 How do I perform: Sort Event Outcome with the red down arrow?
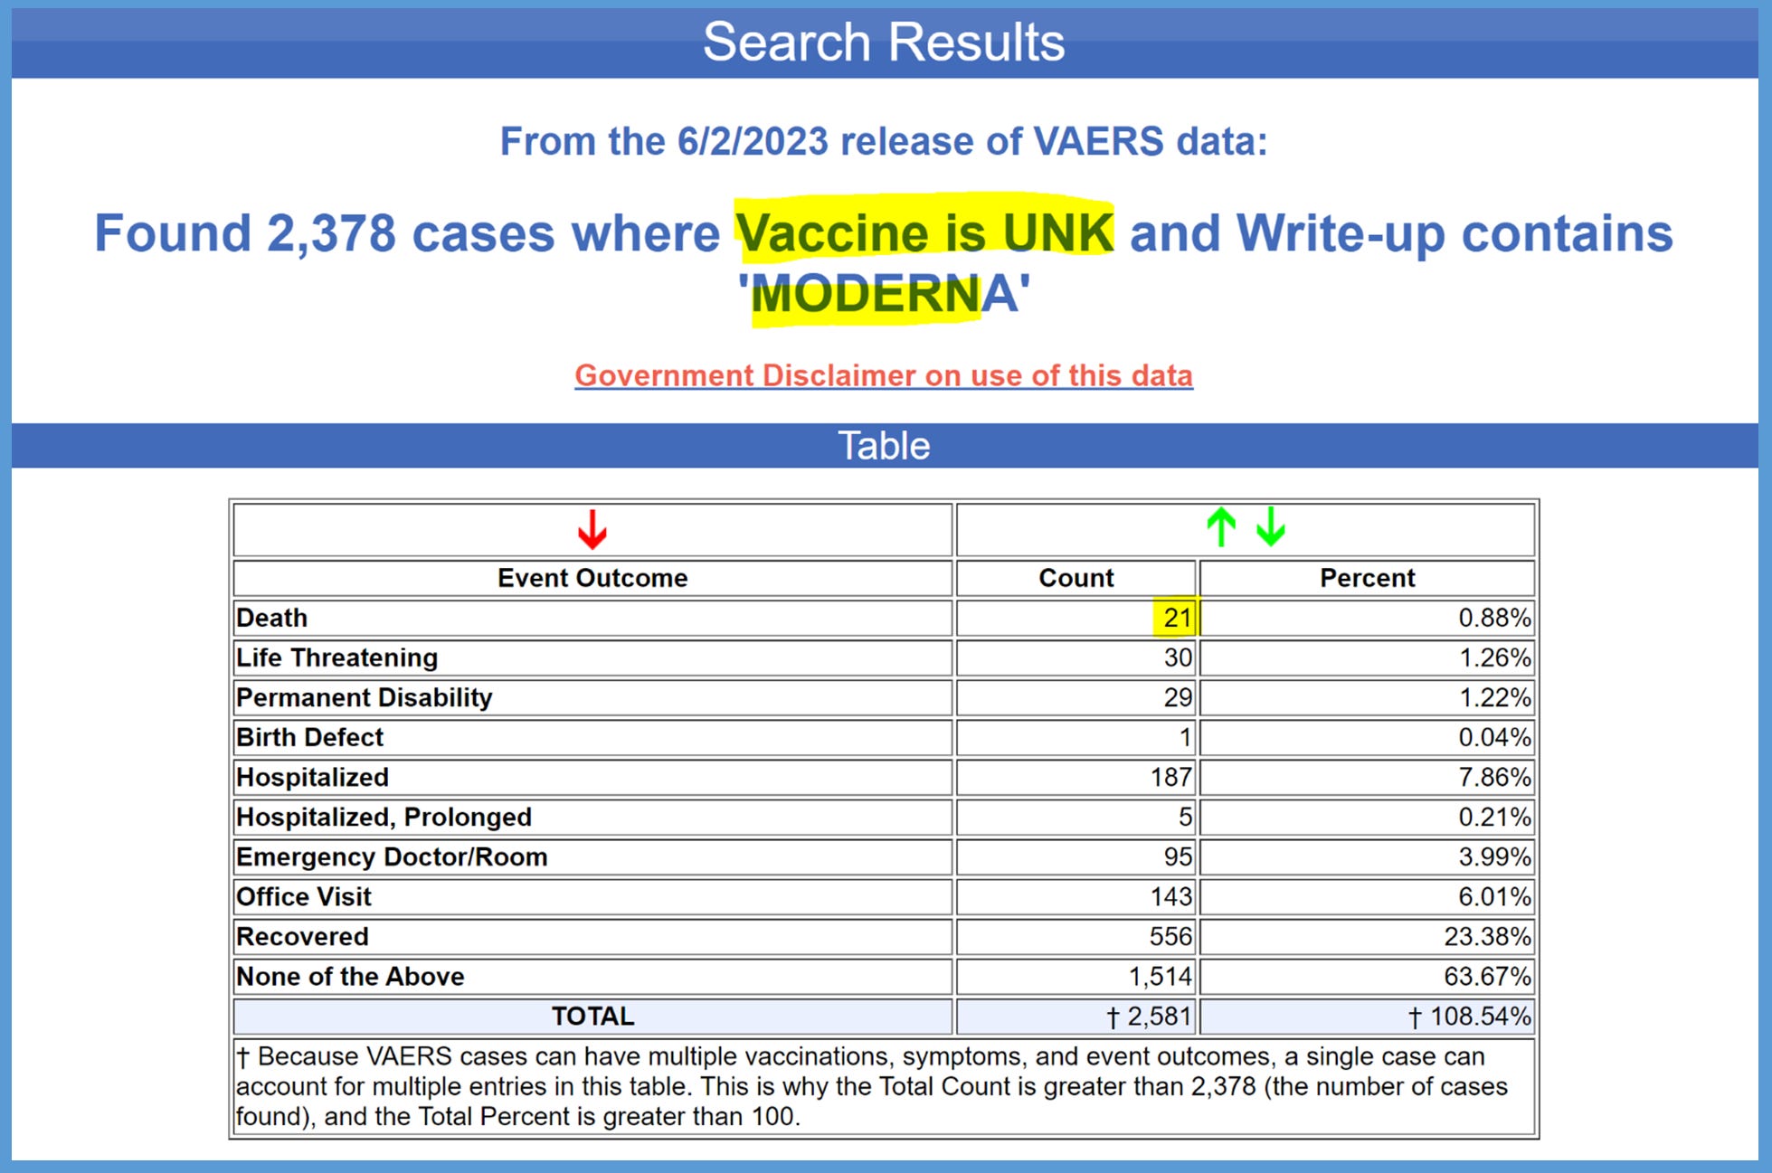coord(592,529)
